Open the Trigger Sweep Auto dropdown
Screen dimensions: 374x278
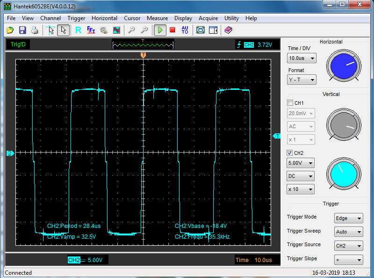(x=348, y=232)
